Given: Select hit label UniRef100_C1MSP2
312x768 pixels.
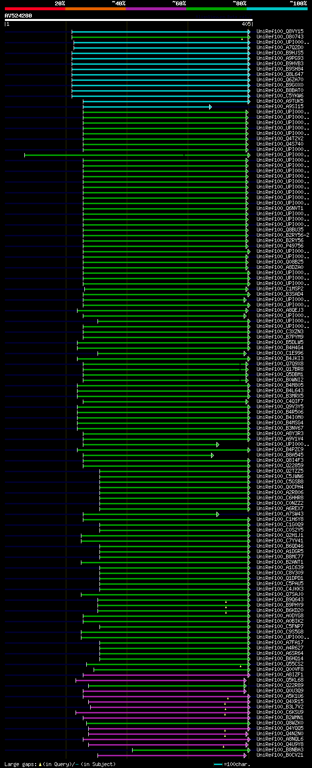Looking at the screenshot, I should pyautogui.click(x=280, y=288).
